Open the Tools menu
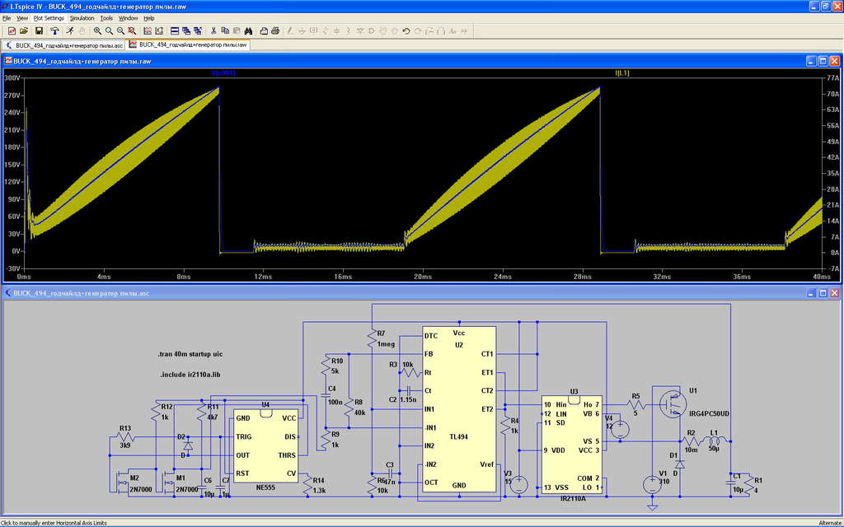This screenshot has height=527, width=844. [106, 17]
